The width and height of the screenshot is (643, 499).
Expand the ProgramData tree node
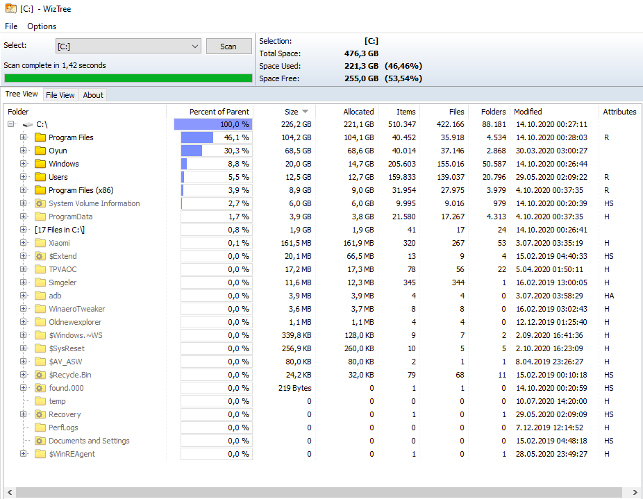[24, 217]
